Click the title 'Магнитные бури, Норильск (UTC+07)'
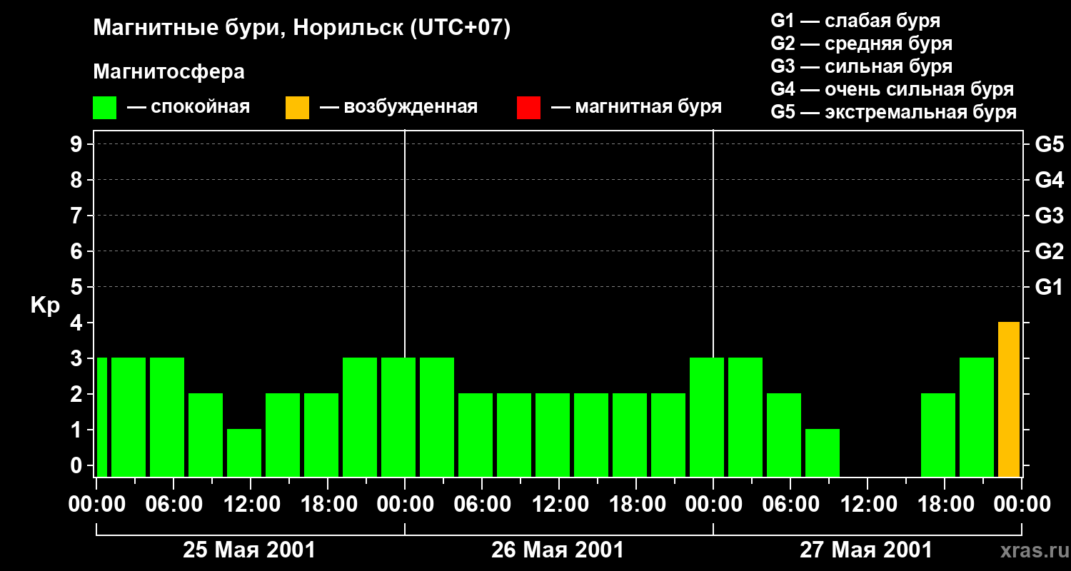1071x571 pixels. point(302,29)
